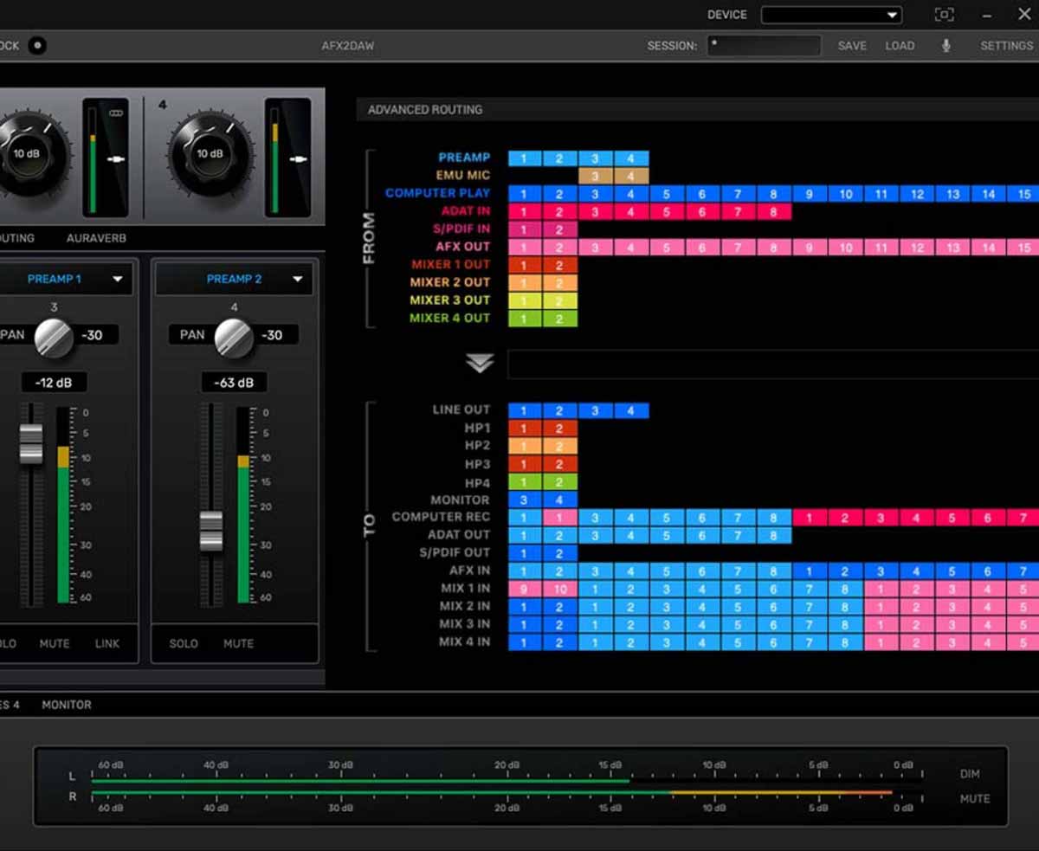Open the PREAMP 1 source dropdown
This screenshot has width=1039, height=851.
tap(119, 279)
